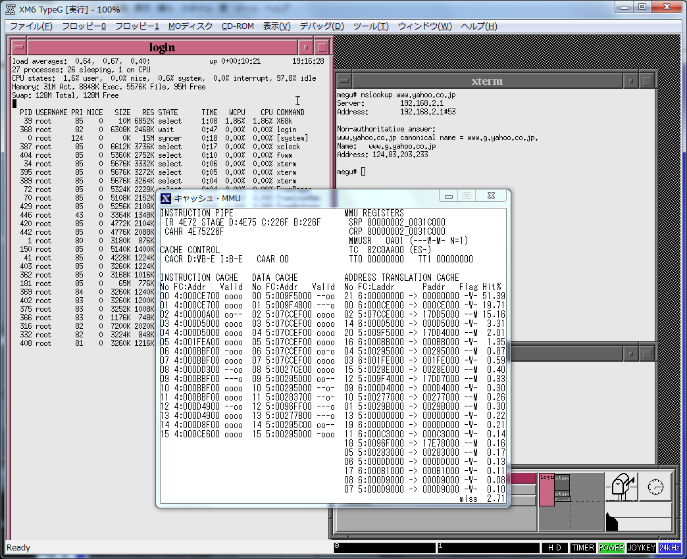Expand the CD-ROM menu
Viewport: 687px width, 559px height.
tap(238, 26)
